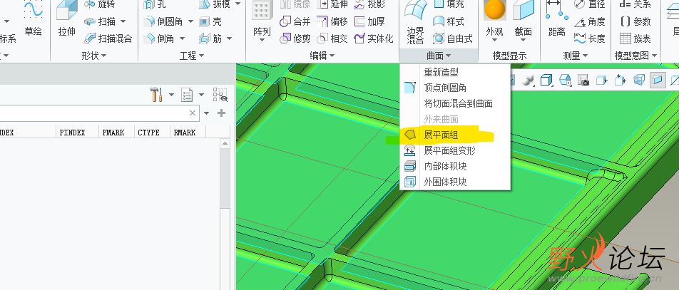Click the 拔模 draft tool
679x290 pixels.
coord(215,4)
